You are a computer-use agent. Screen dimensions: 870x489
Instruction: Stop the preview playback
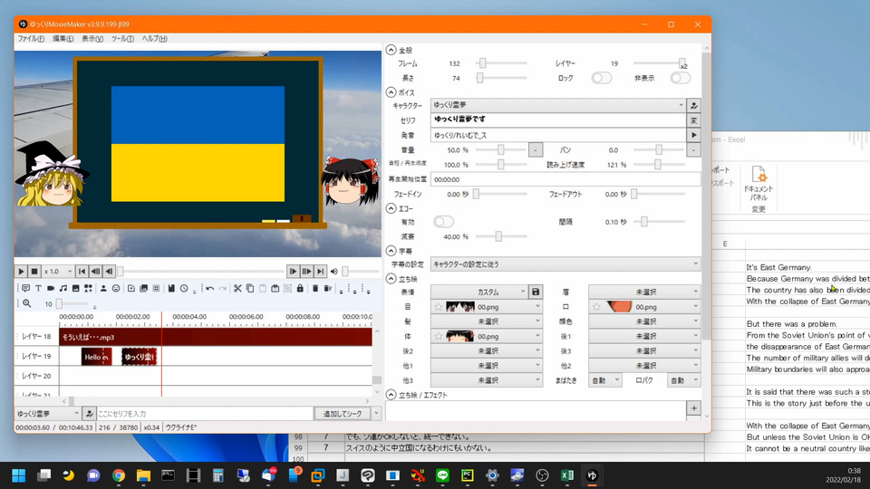34,271
